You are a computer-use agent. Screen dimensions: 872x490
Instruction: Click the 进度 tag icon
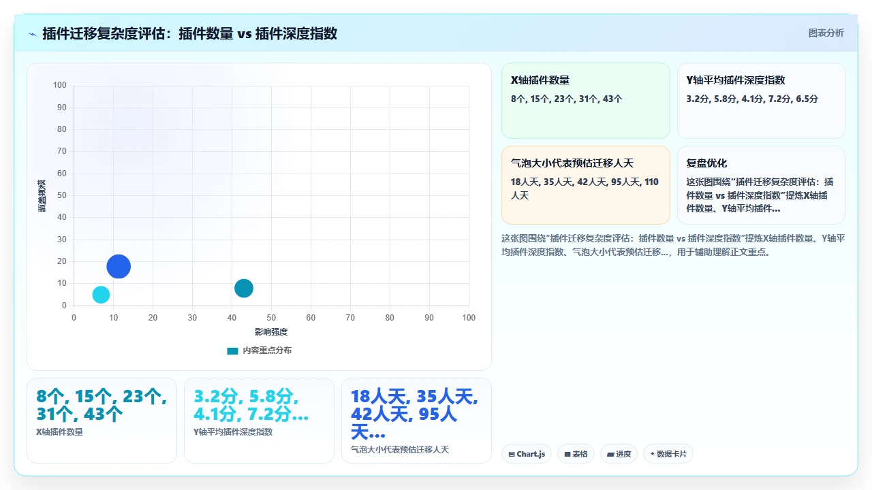[x=610, y=455]
